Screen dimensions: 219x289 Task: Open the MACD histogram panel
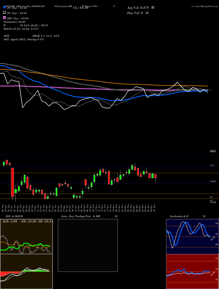pos(26,271)
